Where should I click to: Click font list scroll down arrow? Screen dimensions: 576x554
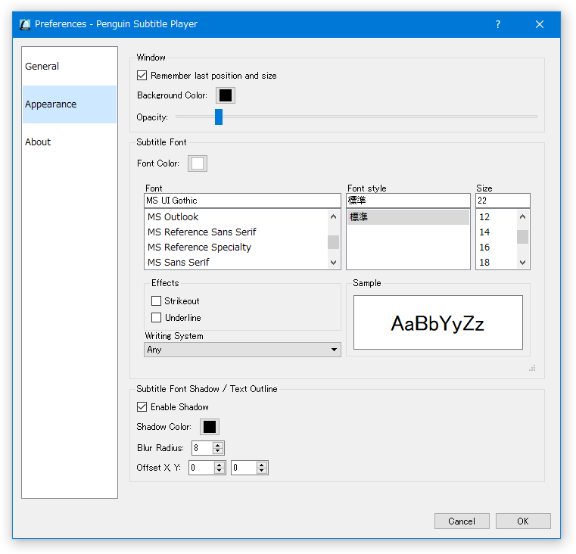333,263
